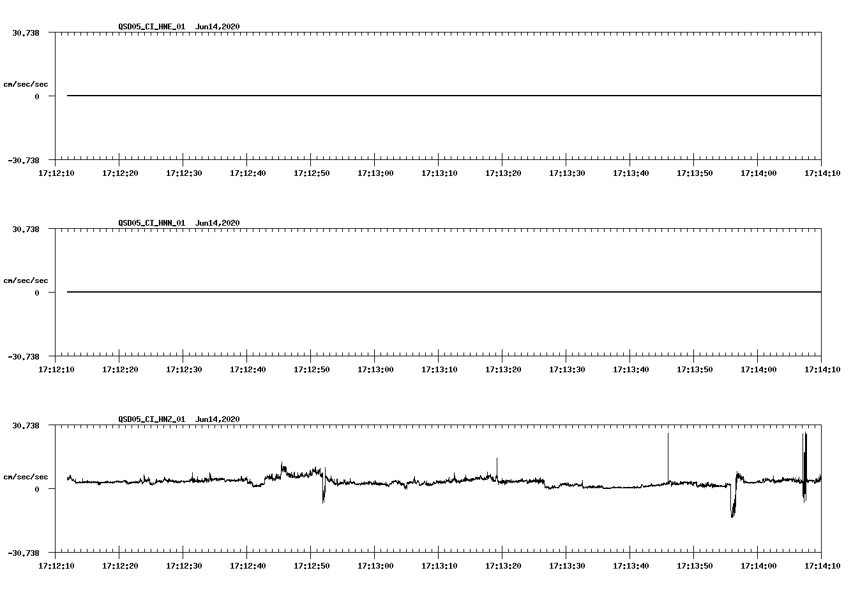867x589 pixels.
Task: Click the 17:13:40 time label under HNN plot
Action: pos(631,369)
